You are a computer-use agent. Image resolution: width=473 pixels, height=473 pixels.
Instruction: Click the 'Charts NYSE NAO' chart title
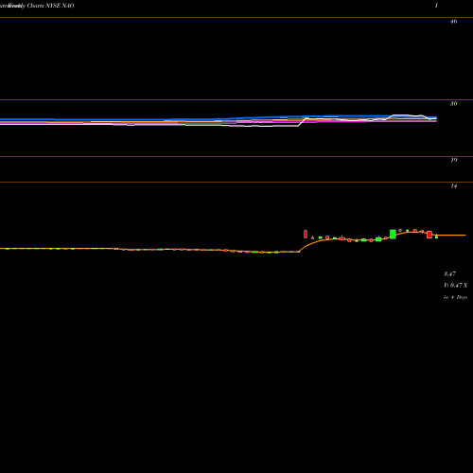(50, 6)
